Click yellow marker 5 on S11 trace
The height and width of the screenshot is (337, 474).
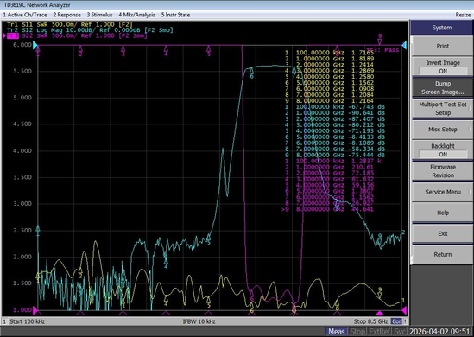point(209,302)
